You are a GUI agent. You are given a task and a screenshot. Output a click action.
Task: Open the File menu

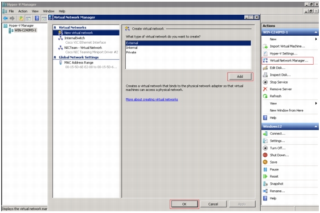point(11,11)
